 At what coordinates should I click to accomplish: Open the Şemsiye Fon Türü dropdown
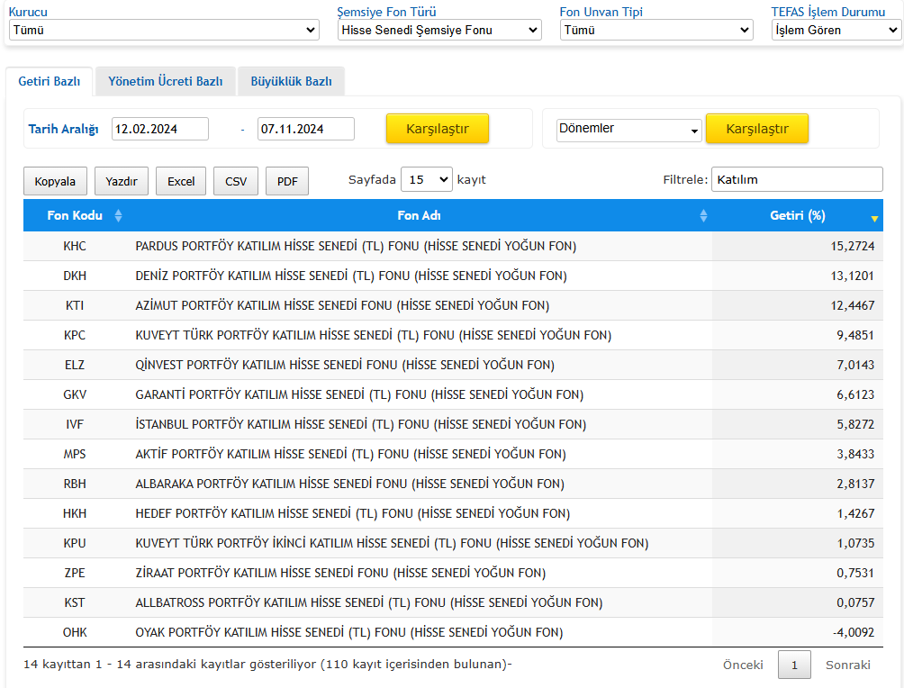click(x=439, y=30)
